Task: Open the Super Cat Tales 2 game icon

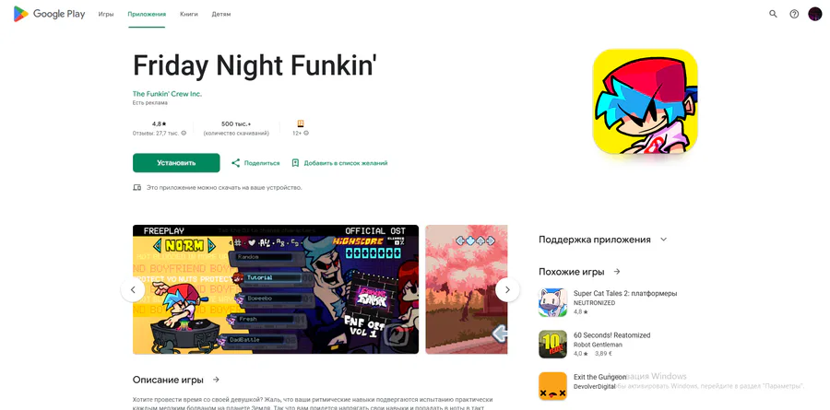Action: tap(552, 302)
